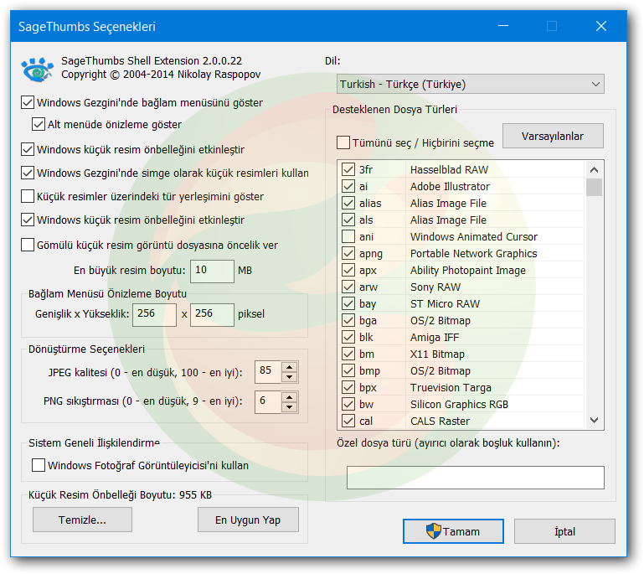Uncheck bga OS/2 Bitmap file type
The image size is (644, 574).
pyautogui.click(x=348, y=320)
